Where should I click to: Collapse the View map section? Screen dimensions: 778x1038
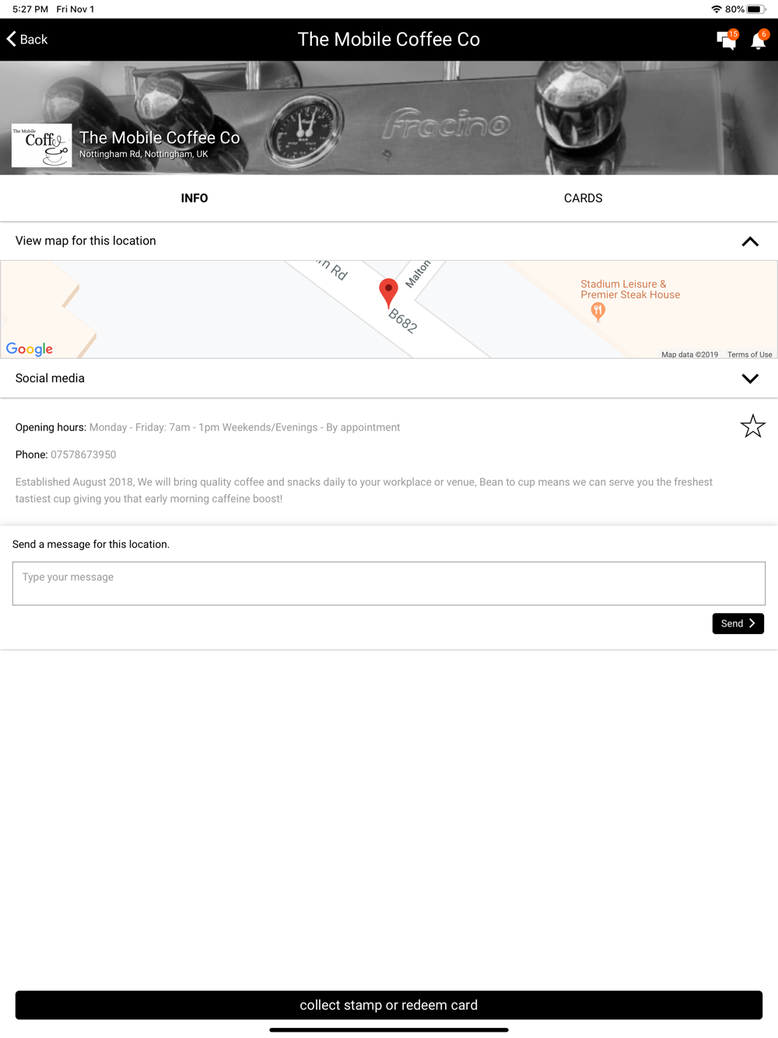click(x=750, y=241)
